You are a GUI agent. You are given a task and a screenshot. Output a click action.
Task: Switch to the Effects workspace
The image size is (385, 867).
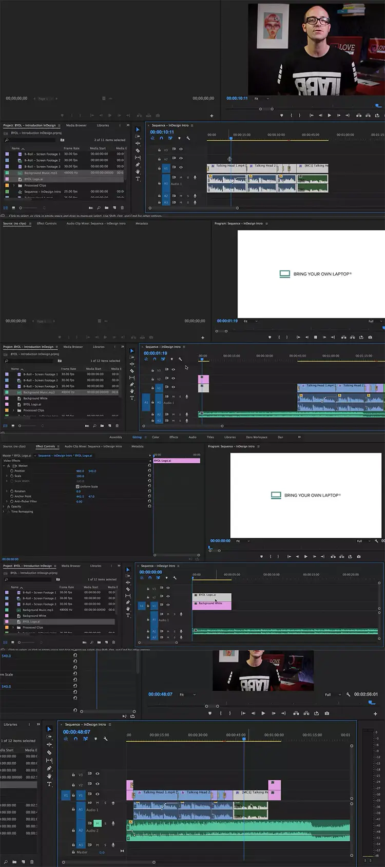coord(174,437)
